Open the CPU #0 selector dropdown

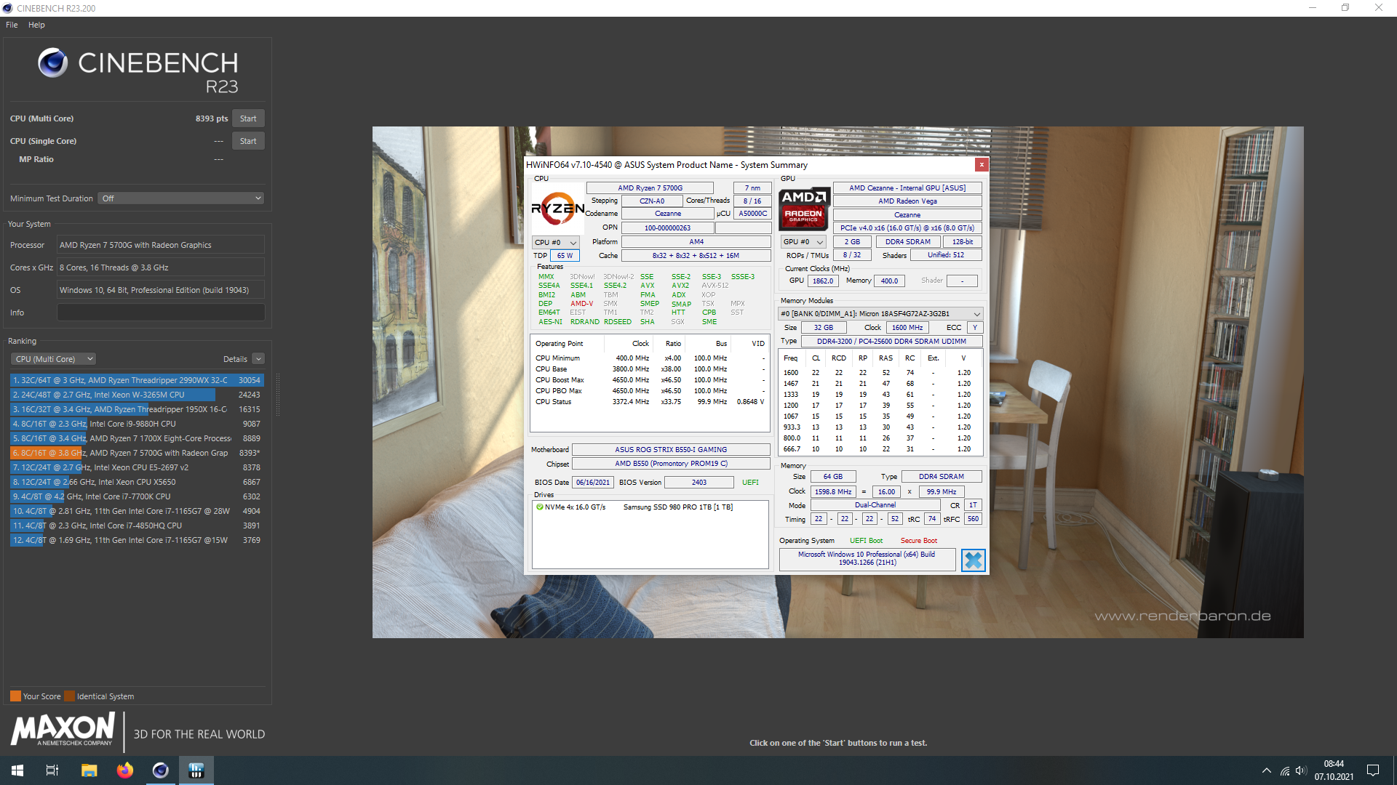pyautogui.click(x=555, y=242)
